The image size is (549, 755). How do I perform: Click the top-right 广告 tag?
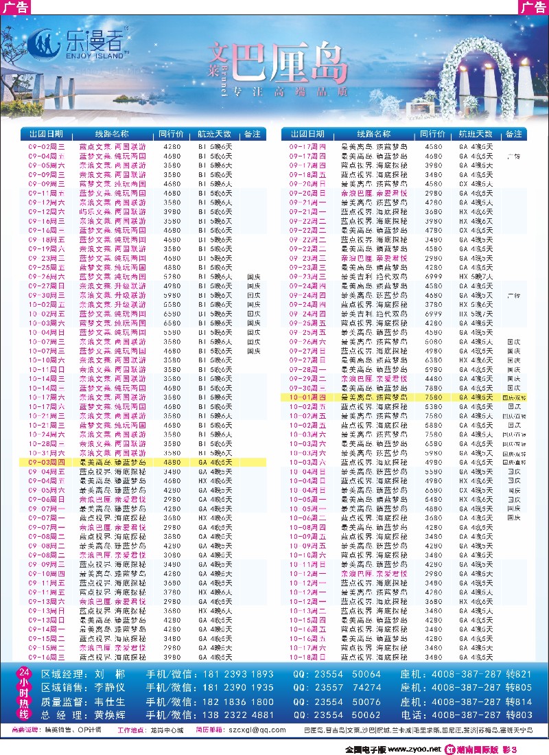pyautogui.click(x=534, y=8)
